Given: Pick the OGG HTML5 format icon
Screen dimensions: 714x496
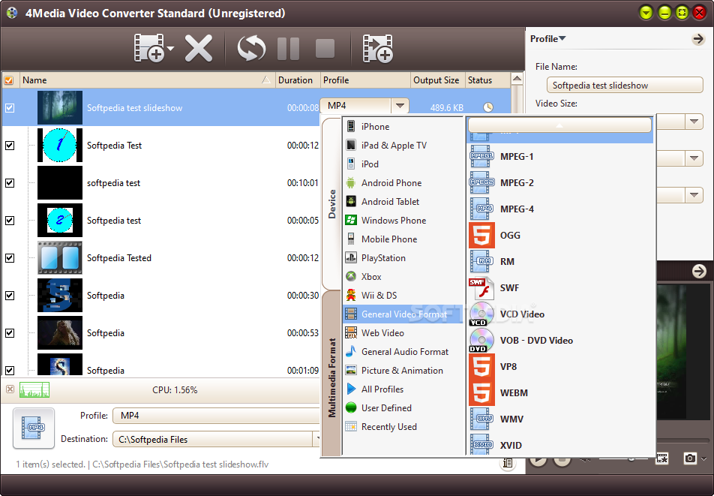Looking at the screenshot, I should (x=481, y=235).
